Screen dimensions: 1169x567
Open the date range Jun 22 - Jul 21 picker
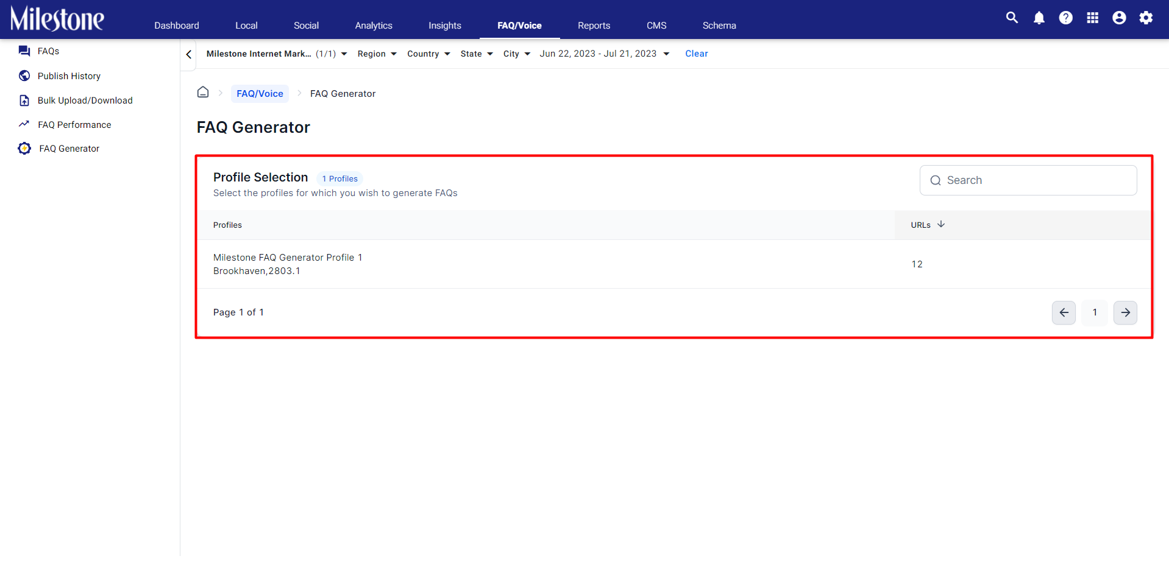point(604,54)
